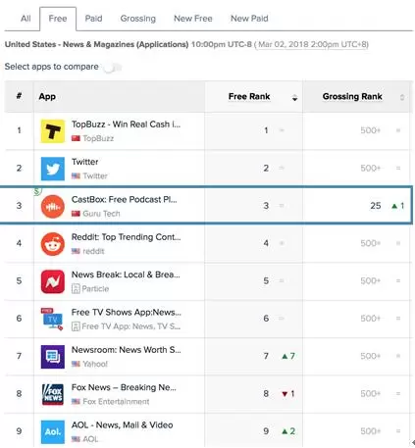Open the Twitter bird app icon
The width and height of the screenshot is (415, 448).
point(53,169)
